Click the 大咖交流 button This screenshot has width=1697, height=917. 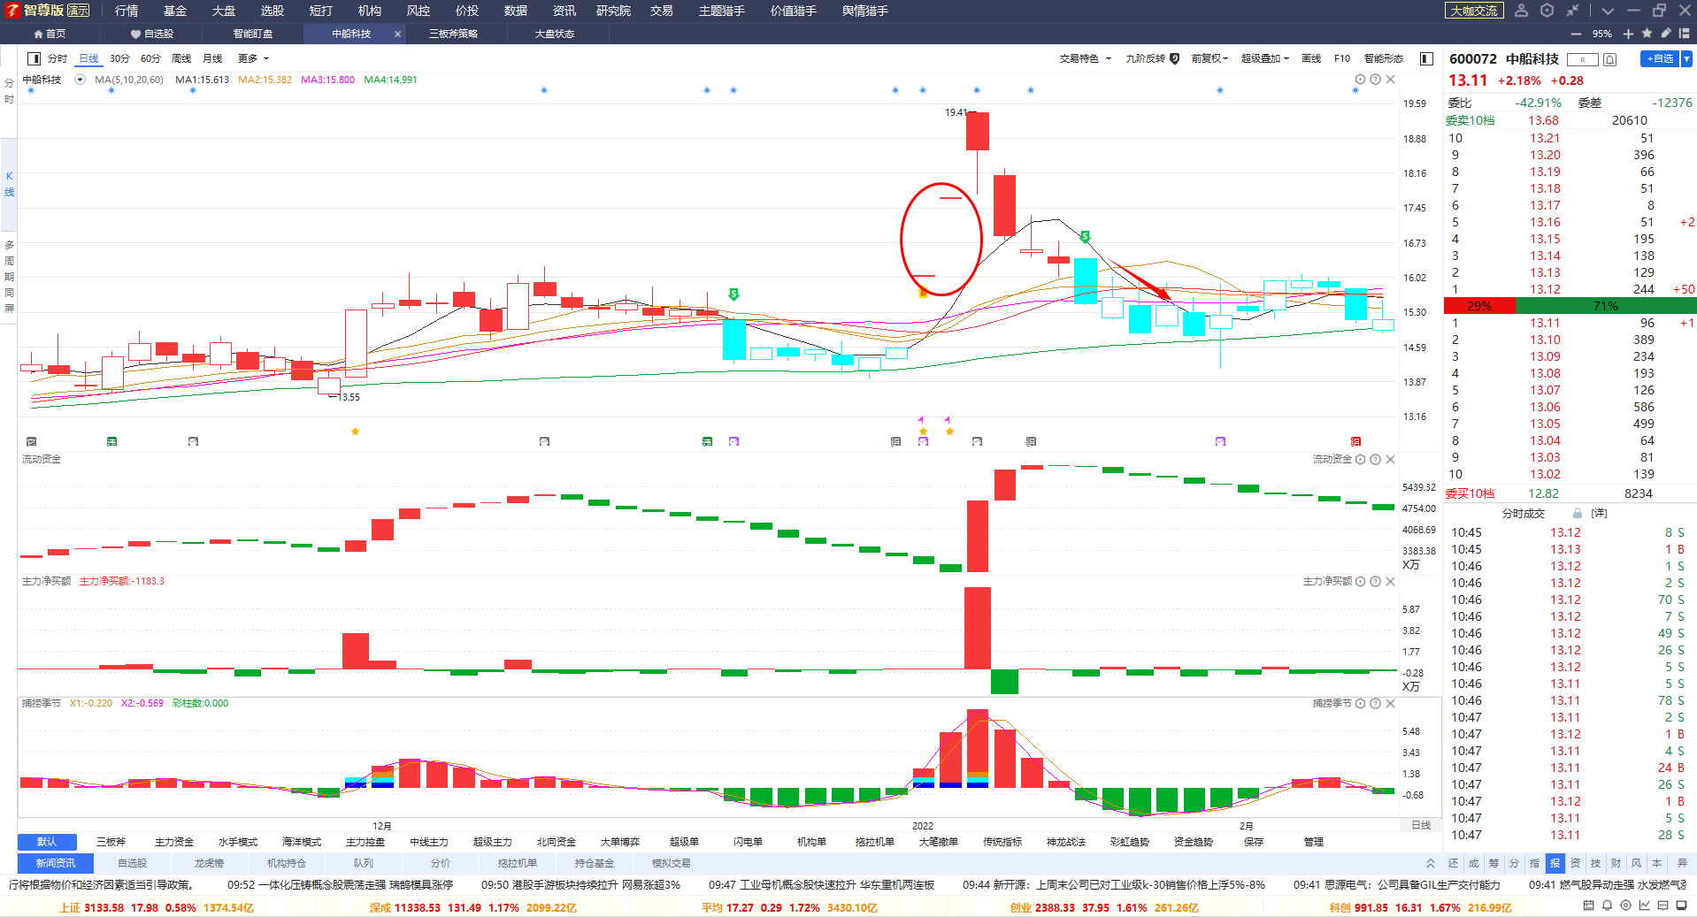tap(1474, 11)
